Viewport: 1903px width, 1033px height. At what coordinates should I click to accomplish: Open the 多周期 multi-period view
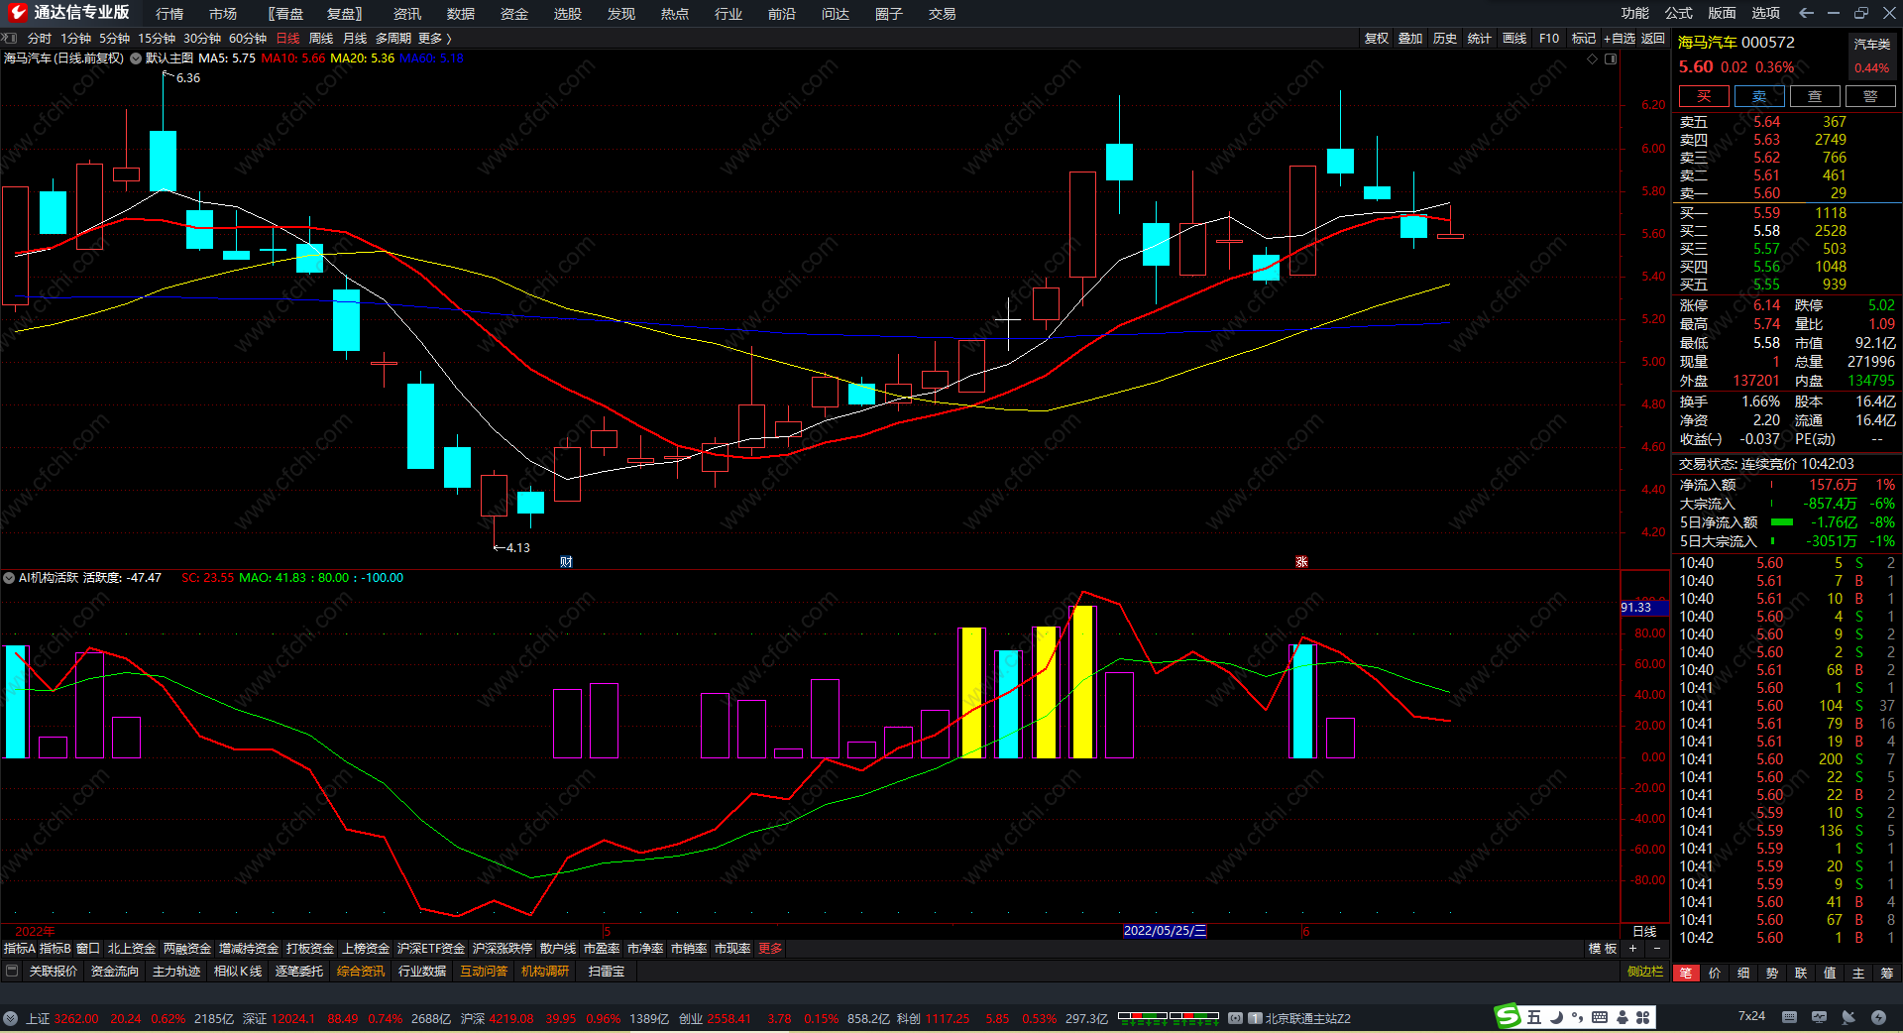click(x=393, y=39)
